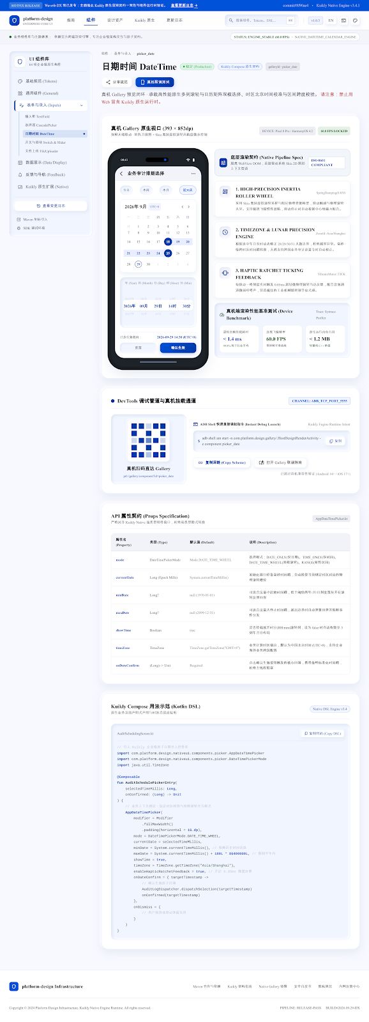Toggle the UTC+8 badge beside 2026年 9月

[x=154, y=207]
